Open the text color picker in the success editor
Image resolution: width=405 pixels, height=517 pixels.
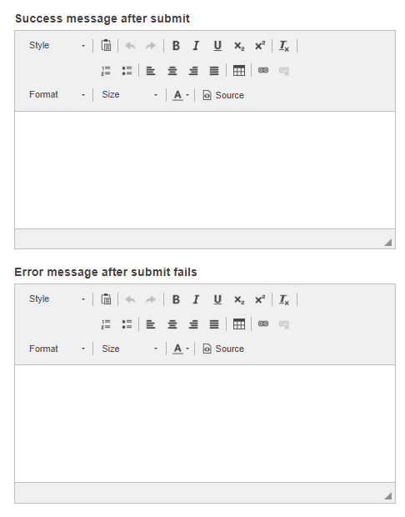(181, 95)
